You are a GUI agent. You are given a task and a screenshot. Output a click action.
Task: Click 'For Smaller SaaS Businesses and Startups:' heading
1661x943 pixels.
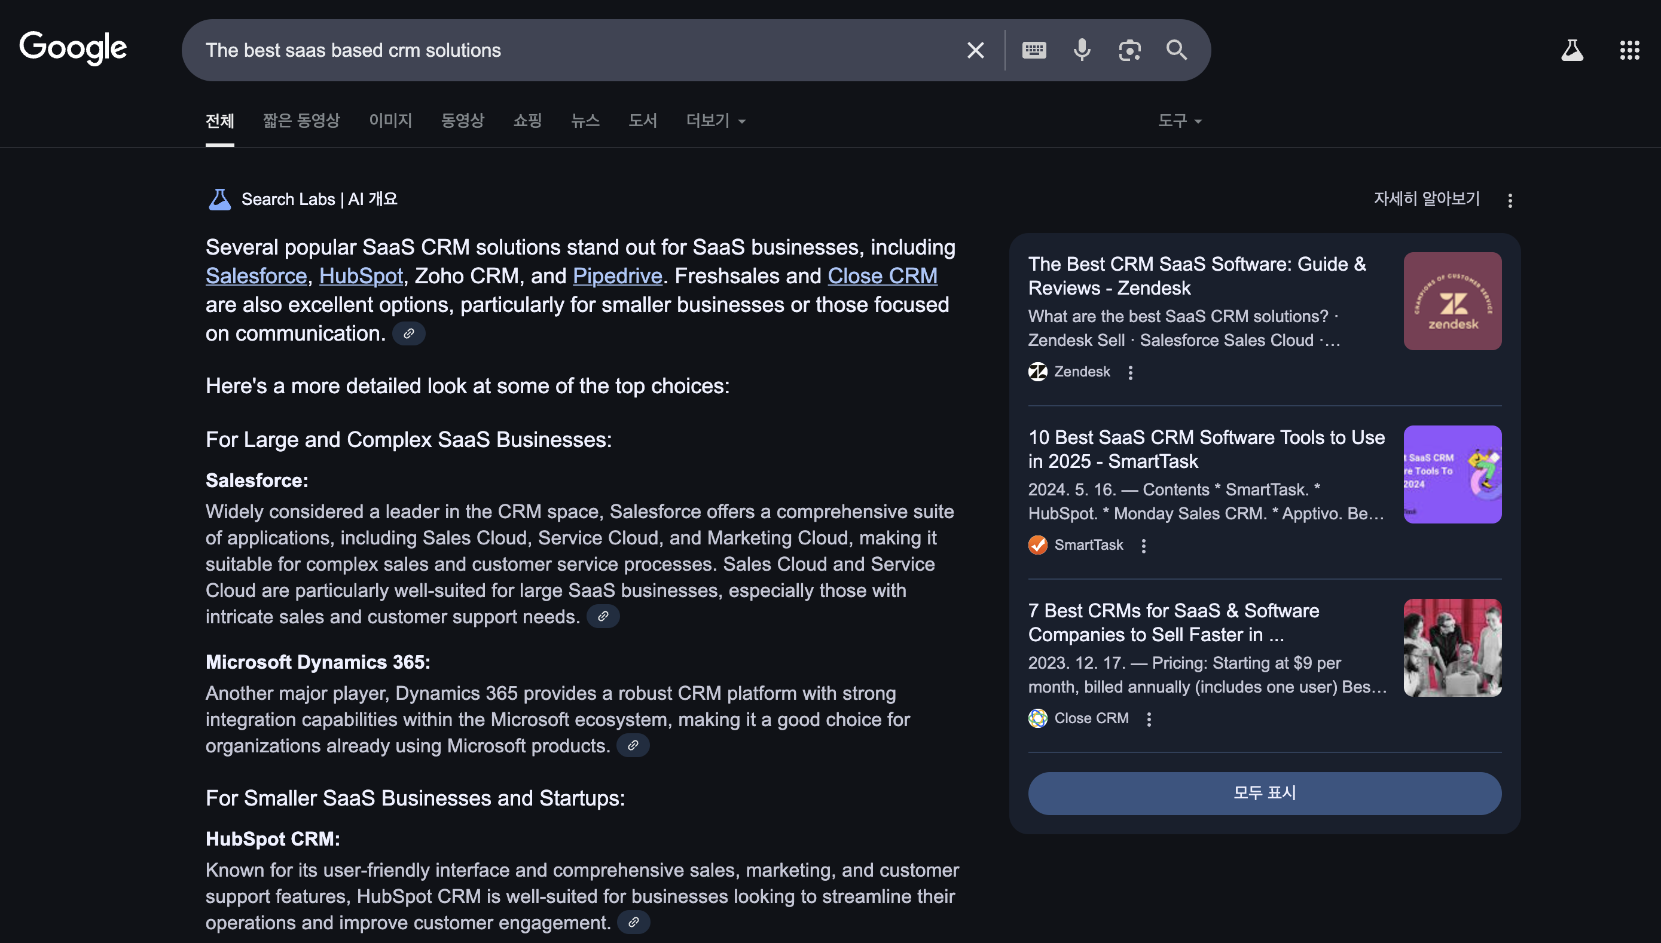(x=415, y=798)
